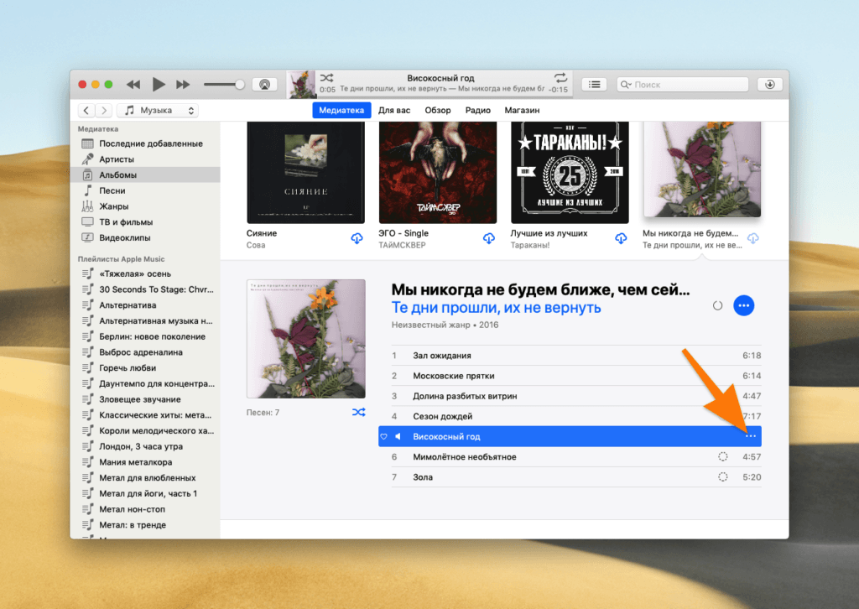The image size is (859, 609).
Task: Open Берлин: новое поколение playlist
Action: coord(145,337)
